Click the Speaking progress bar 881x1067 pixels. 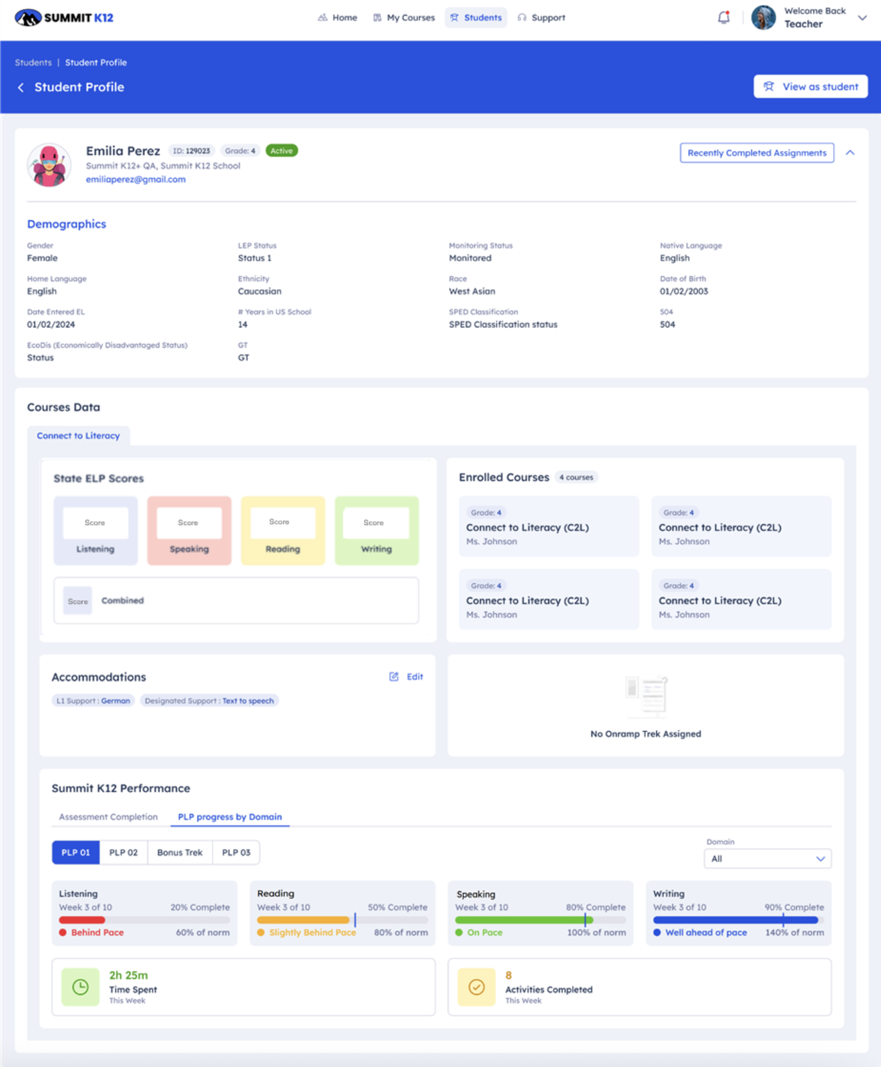(541, 920)
